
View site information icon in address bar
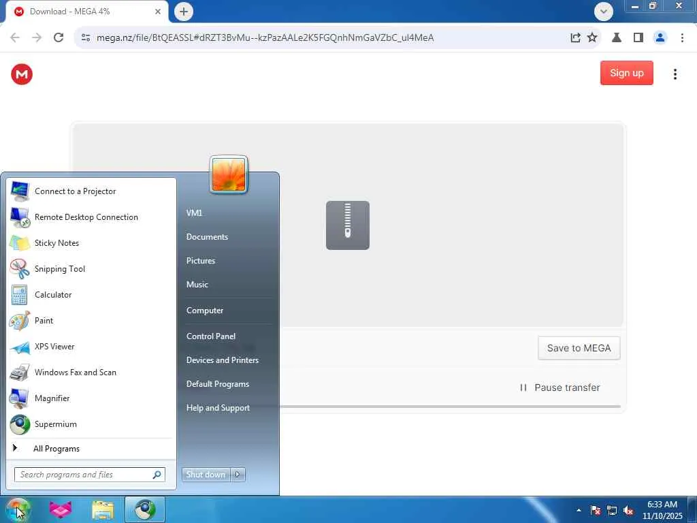pyautogui.click(x=86, y=37)
